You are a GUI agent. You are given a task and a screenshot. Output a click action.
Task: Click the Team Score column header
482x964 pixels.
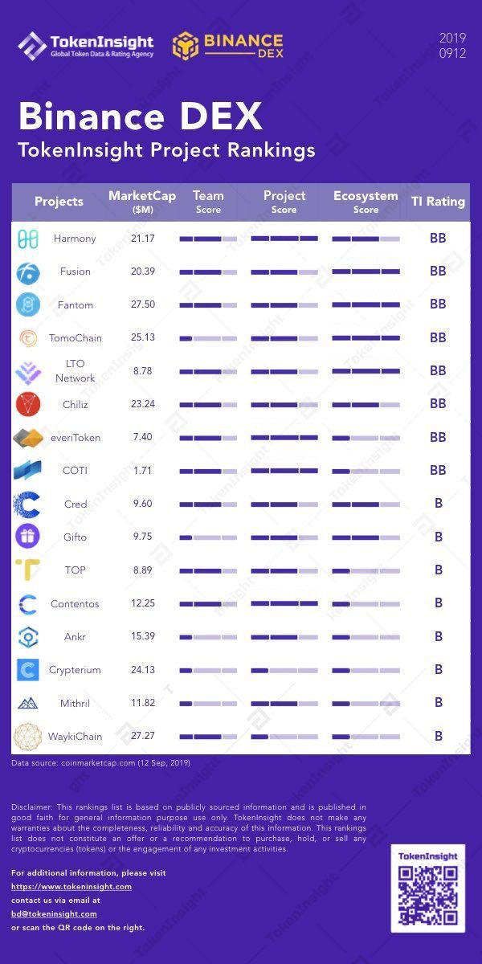pyautogui.click(x=208, y=202)
